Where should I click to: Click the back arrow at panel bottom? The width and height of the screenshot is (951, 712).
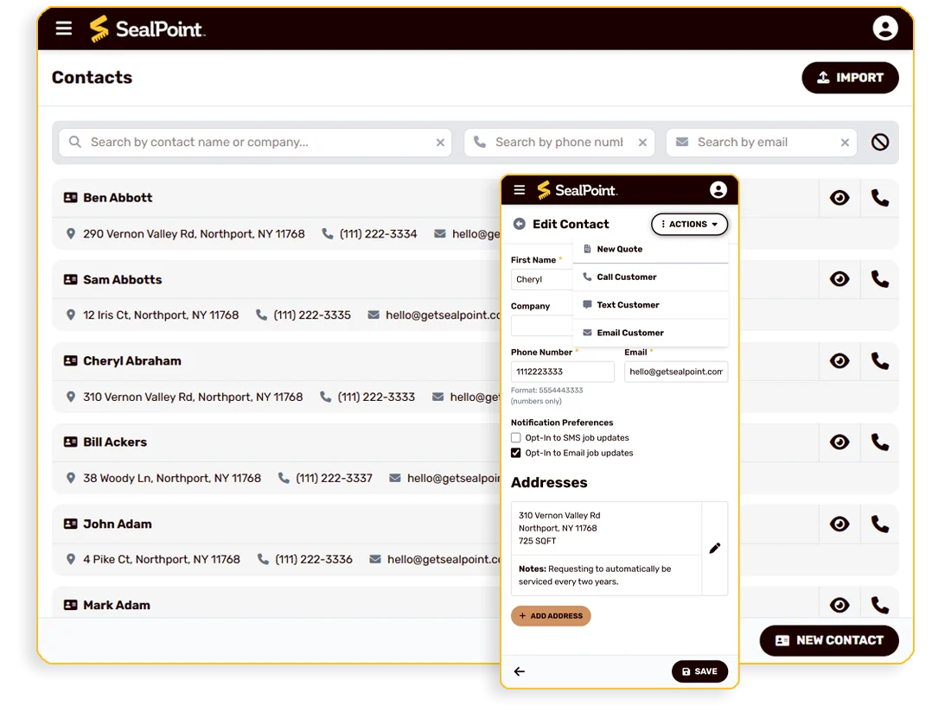point(520,671)
